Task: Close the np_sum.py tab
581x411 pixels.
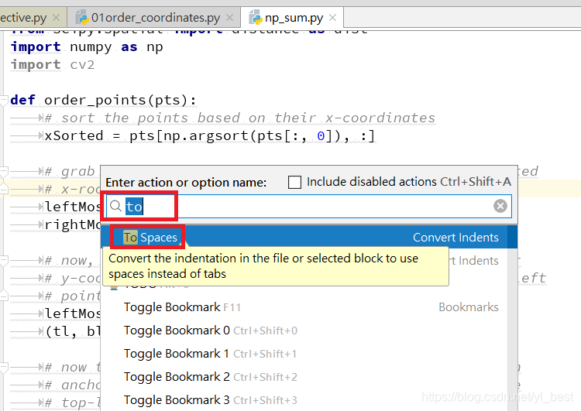Action: pyautogui.click(x=333, y=17)
